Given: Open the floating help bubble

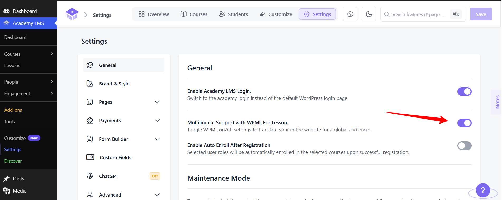Looking at the screenshot, I should pyautogui.click(x=483, y=190).
